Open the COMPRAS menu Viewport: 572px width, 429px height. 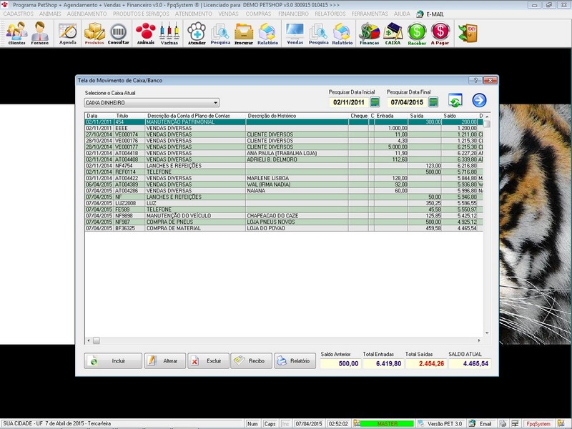click(x=258, y=14)
